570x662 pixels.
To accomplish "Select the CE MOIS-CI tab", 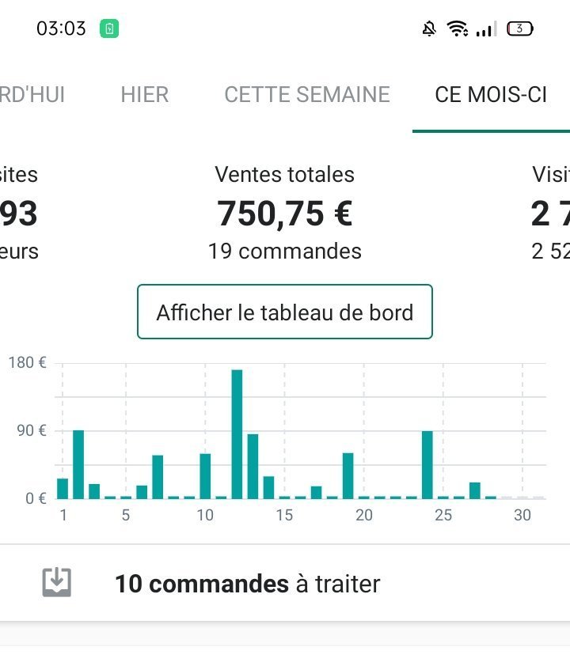I will (x=491, y=95).
